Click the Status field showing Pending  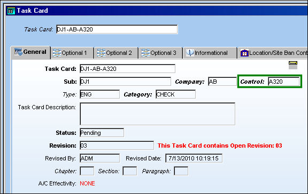pos(102,133)
